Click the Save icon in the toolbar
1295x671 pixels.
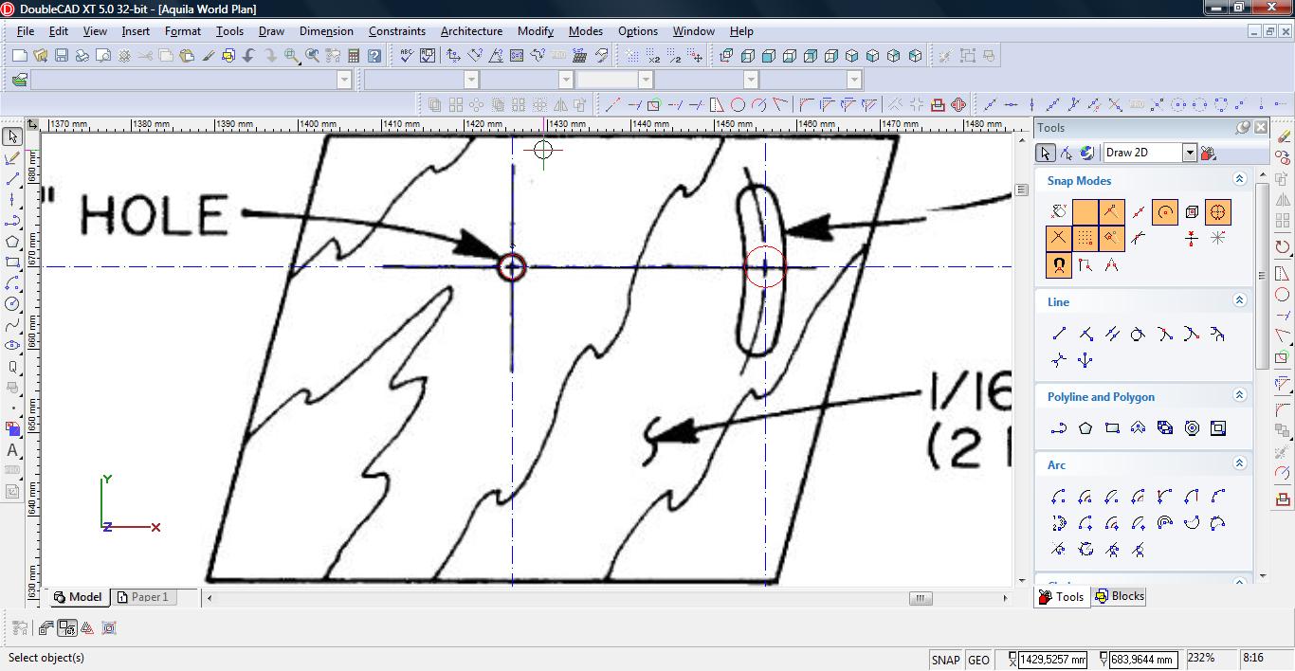pos(61,56)
